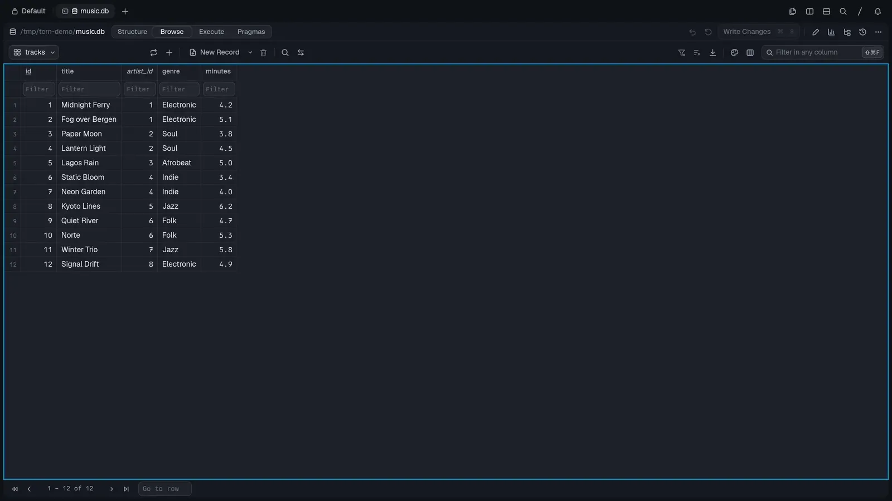Click the revert changes circular arrow
Screen dimensions: 892x501
[708, 32]
